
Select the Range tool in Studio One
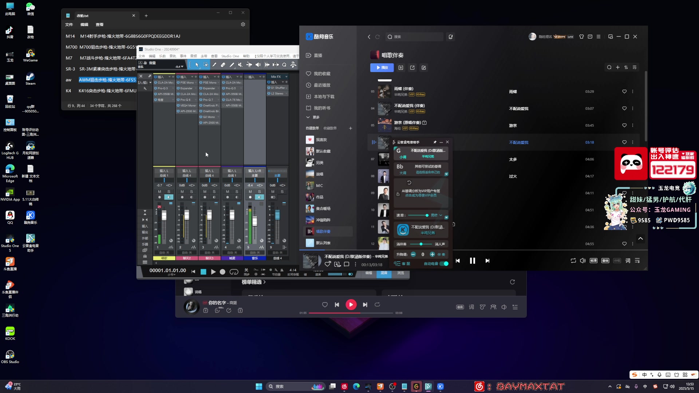click(x=206, y=65)
